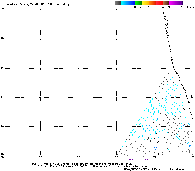Click the chart title 'Rapidsact Winds(25KM) 20150505 ascending'
The image size is (195, 171).
[x=37, y=4]
